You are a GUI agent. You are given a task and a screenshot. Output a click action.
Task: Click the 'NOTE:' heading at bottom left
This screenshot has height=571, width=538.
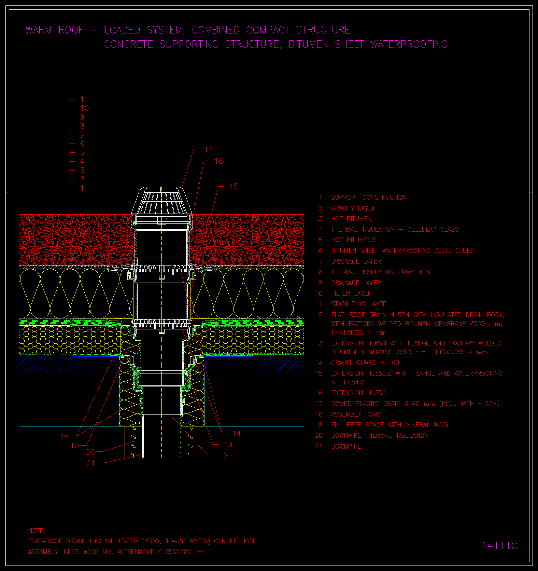tap(37, 531)
